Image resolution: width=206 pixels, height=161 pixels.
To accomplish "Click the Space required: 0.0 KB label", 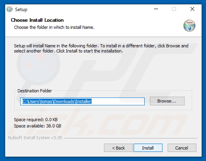I will [x=36, y=120].
